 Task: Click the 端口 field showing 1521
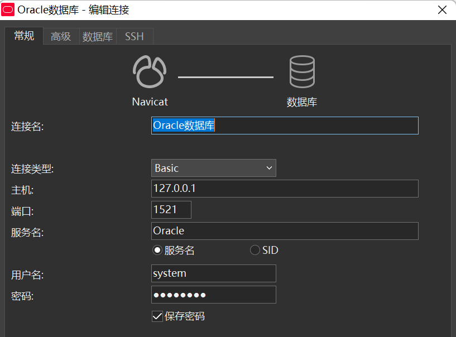171,210
